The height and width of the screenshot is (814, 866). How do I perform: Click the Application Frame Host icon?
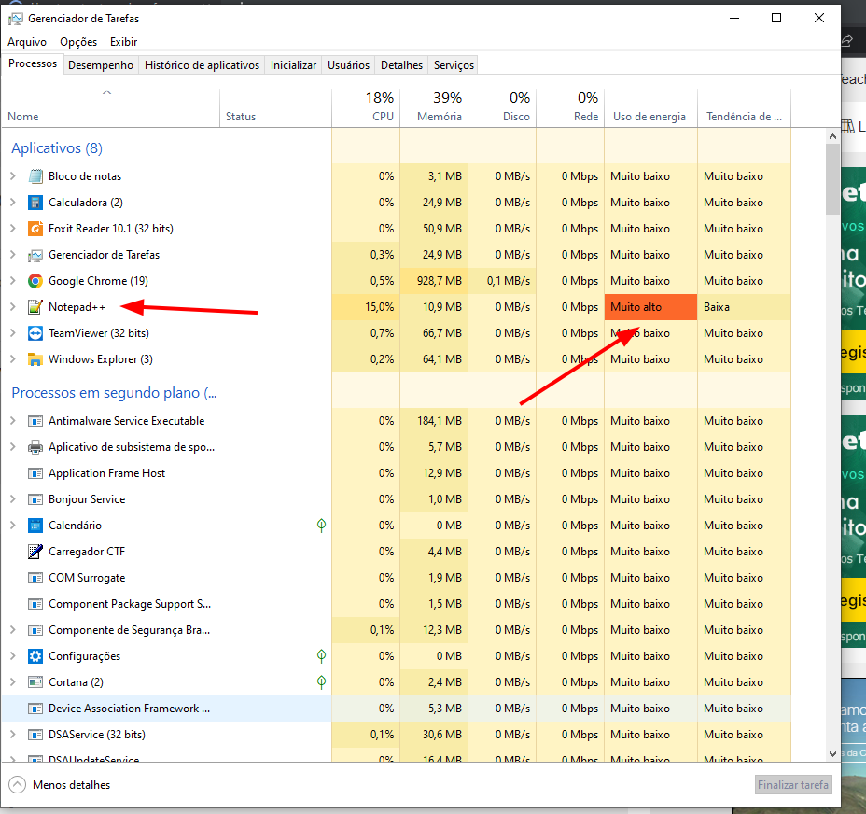point(35,473)
